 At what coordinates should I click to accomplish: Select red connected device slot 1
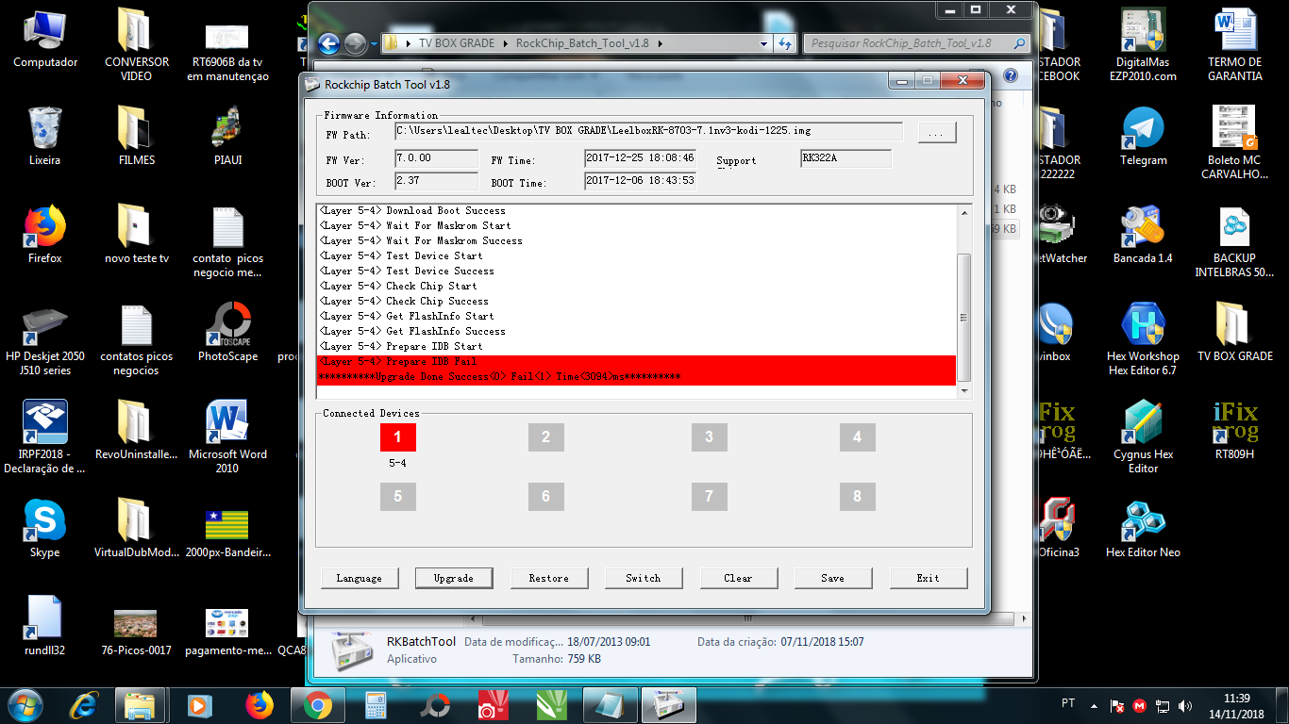(397, 437)
